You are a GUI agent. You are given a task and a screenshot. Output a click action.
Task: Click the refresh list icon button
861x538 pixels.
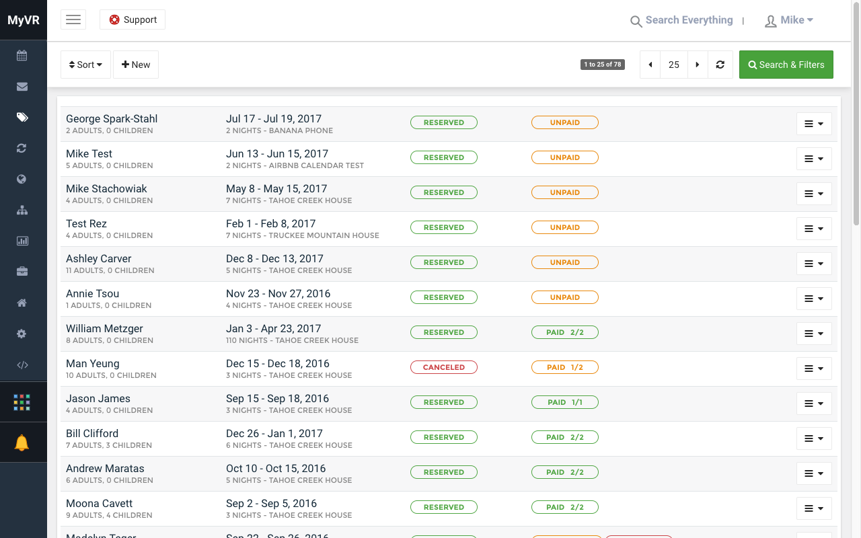tap(720, 65)
